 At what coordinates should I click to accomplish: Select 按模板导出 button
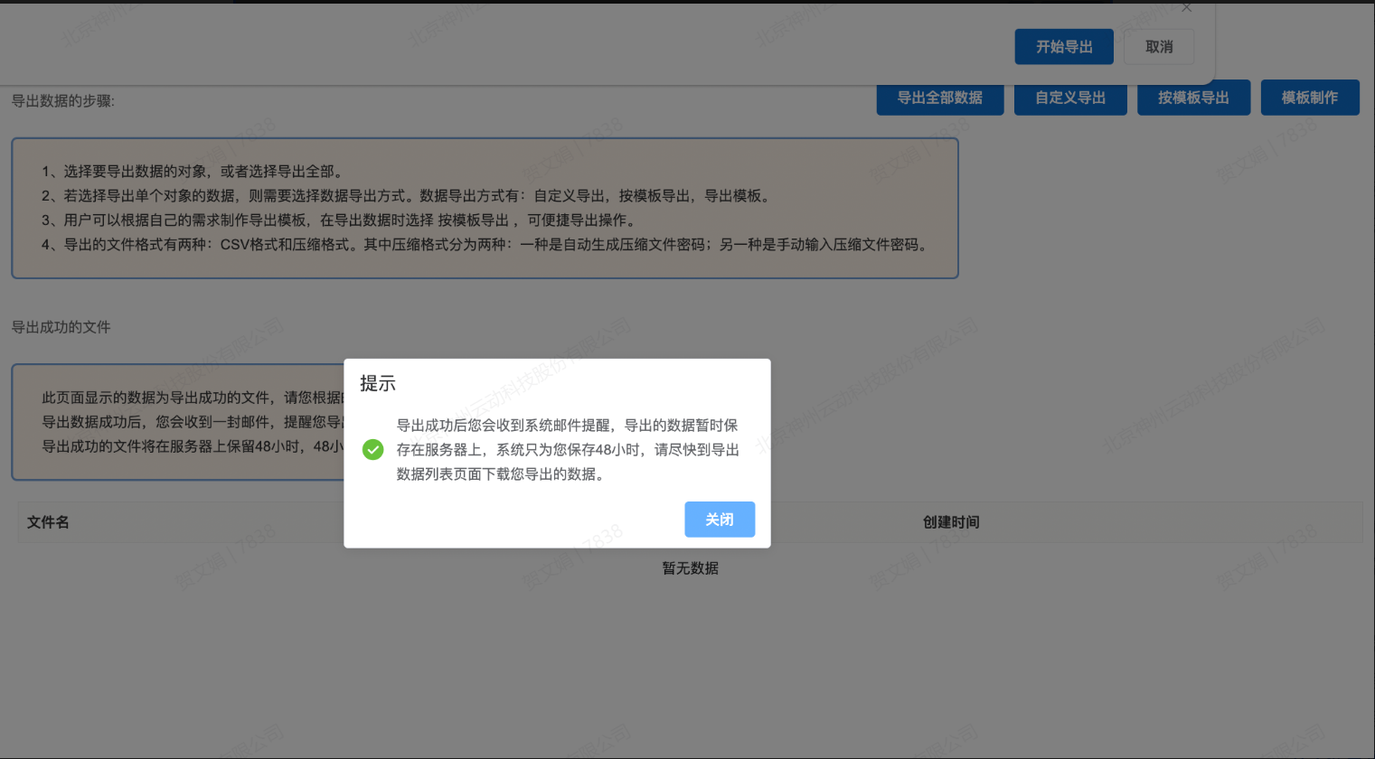click(x=1192, y=98)
